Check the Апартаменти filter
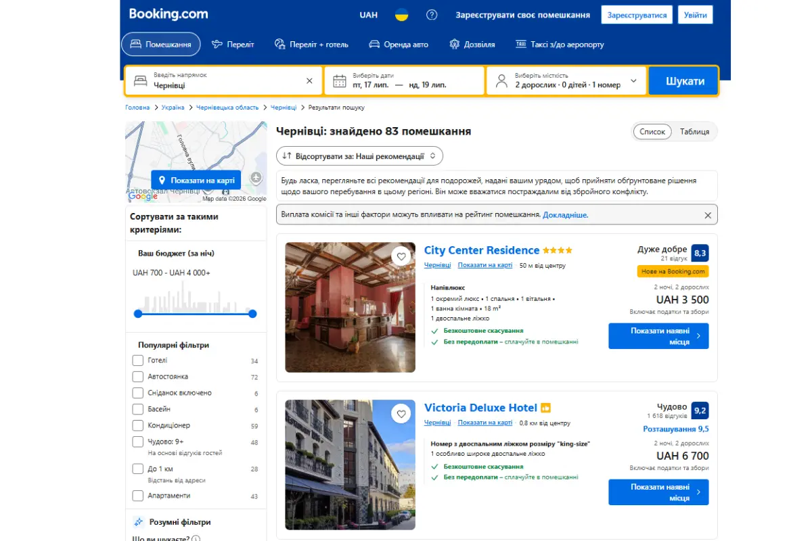 tap(138, 496)
